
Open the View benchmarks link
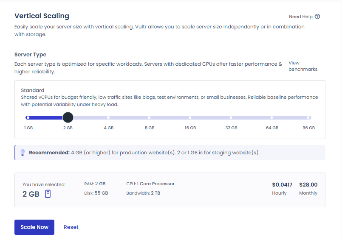click(303, 66)
